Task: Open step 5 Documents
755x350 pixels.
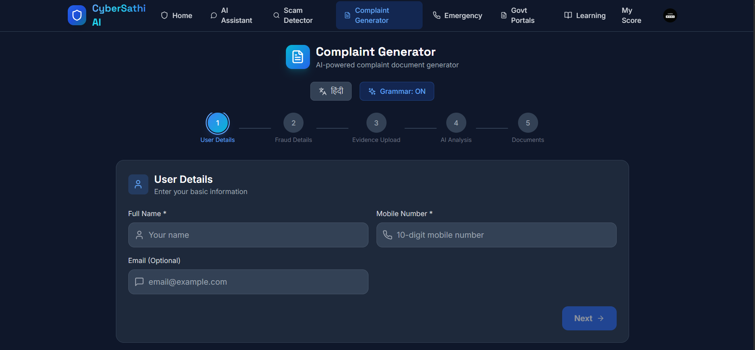Action: [x=528, y=123]
